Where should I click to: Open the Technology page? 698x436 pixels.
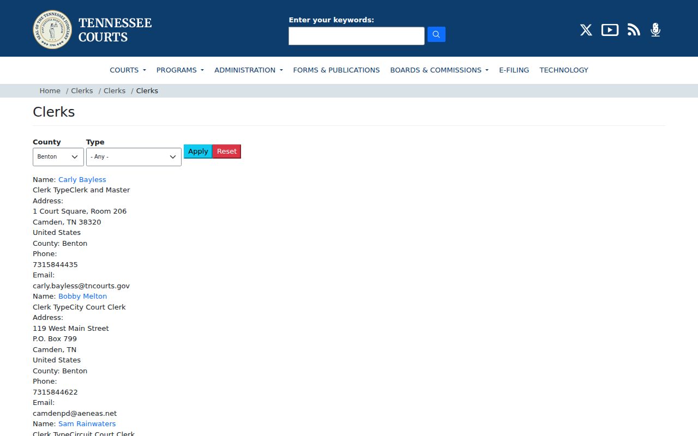tap(564, 70)
